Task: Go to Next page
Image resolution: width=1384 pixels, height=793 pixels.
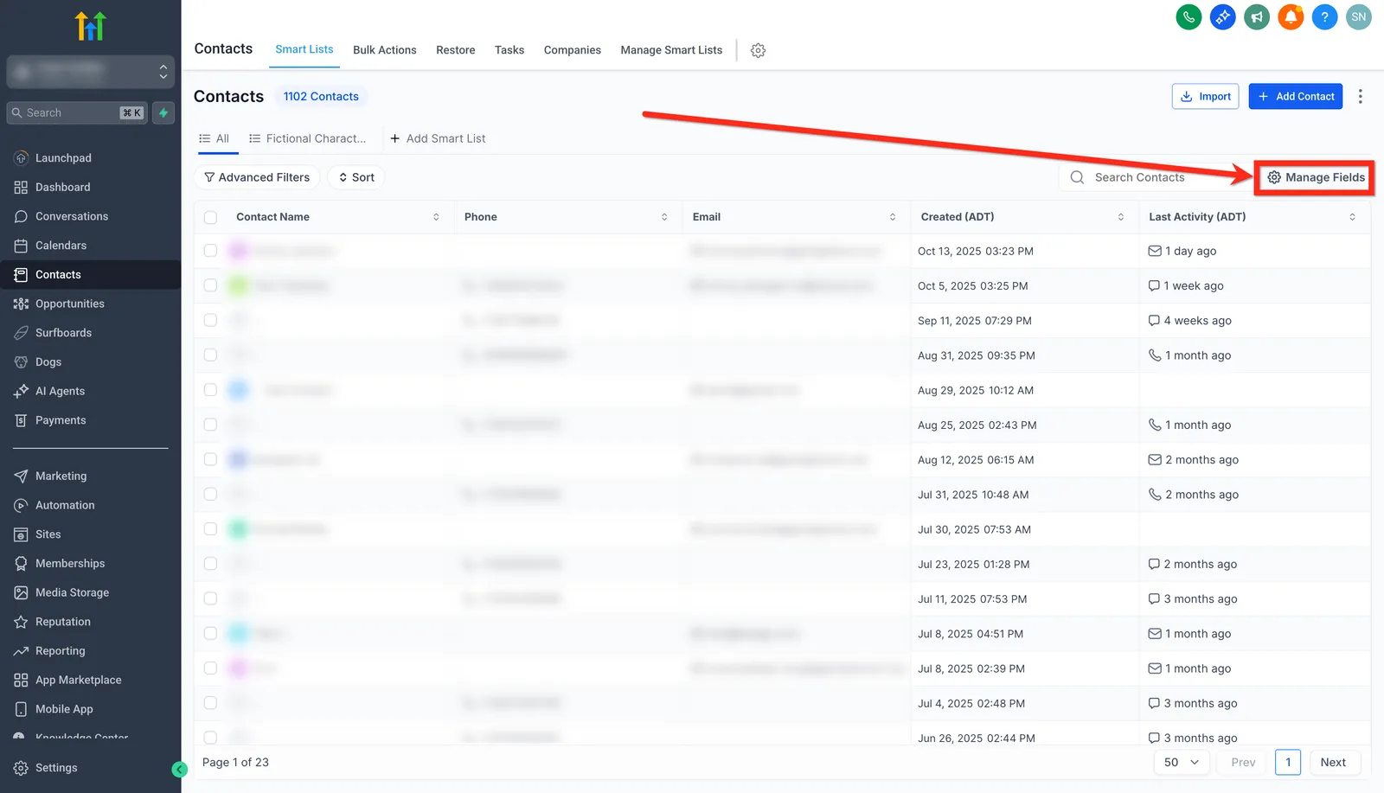Action: 1333,762
